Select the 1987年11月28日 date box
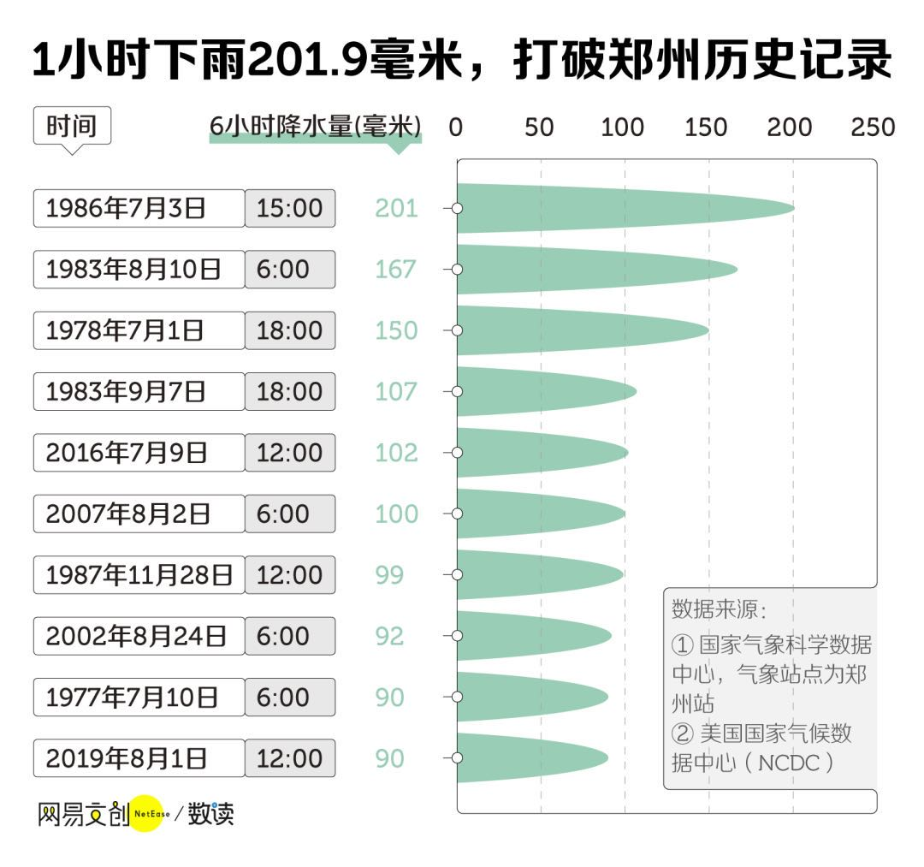 click(139, 574)
